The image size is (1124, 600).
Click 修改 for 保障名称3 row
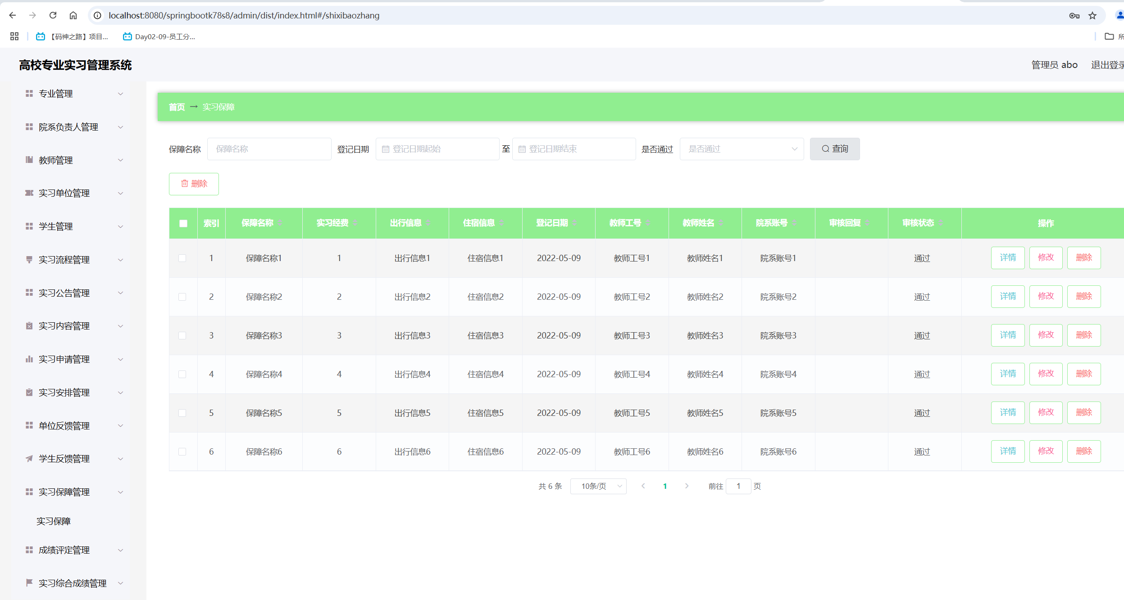[x=1046, y=335]
